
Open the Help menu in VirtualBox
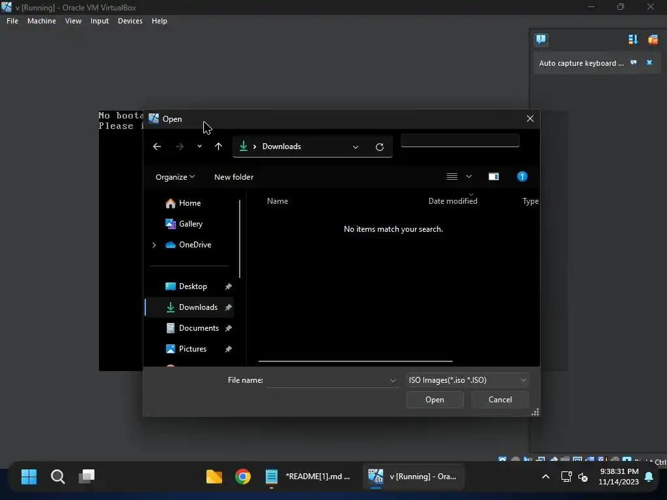pos(159,21)
